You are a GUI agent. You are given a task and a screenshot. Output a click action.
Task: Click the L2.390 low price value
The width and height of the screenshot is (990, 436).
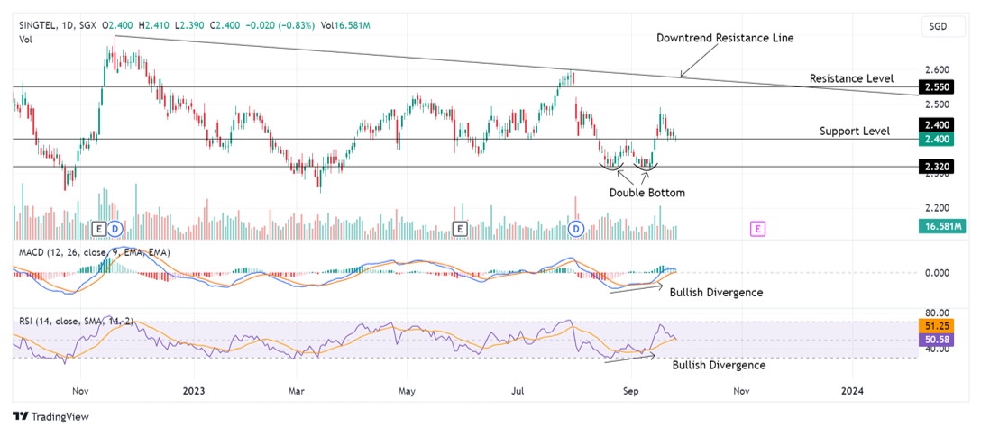pos(190,26)
